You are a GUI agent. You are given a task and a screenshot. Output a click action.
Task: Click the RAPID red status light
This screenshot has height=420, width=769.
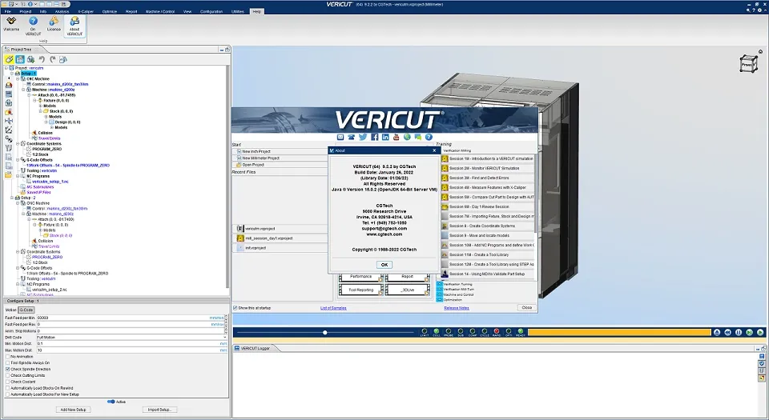[x=497, y=332]
